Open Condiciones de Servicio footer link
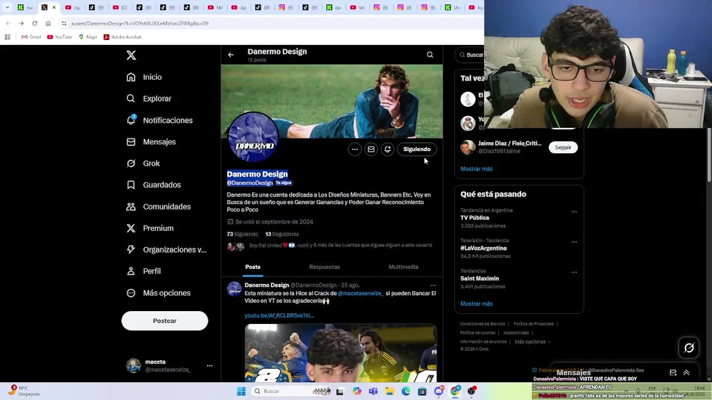This screenshot has width=712, height=400. click(482, 324)
